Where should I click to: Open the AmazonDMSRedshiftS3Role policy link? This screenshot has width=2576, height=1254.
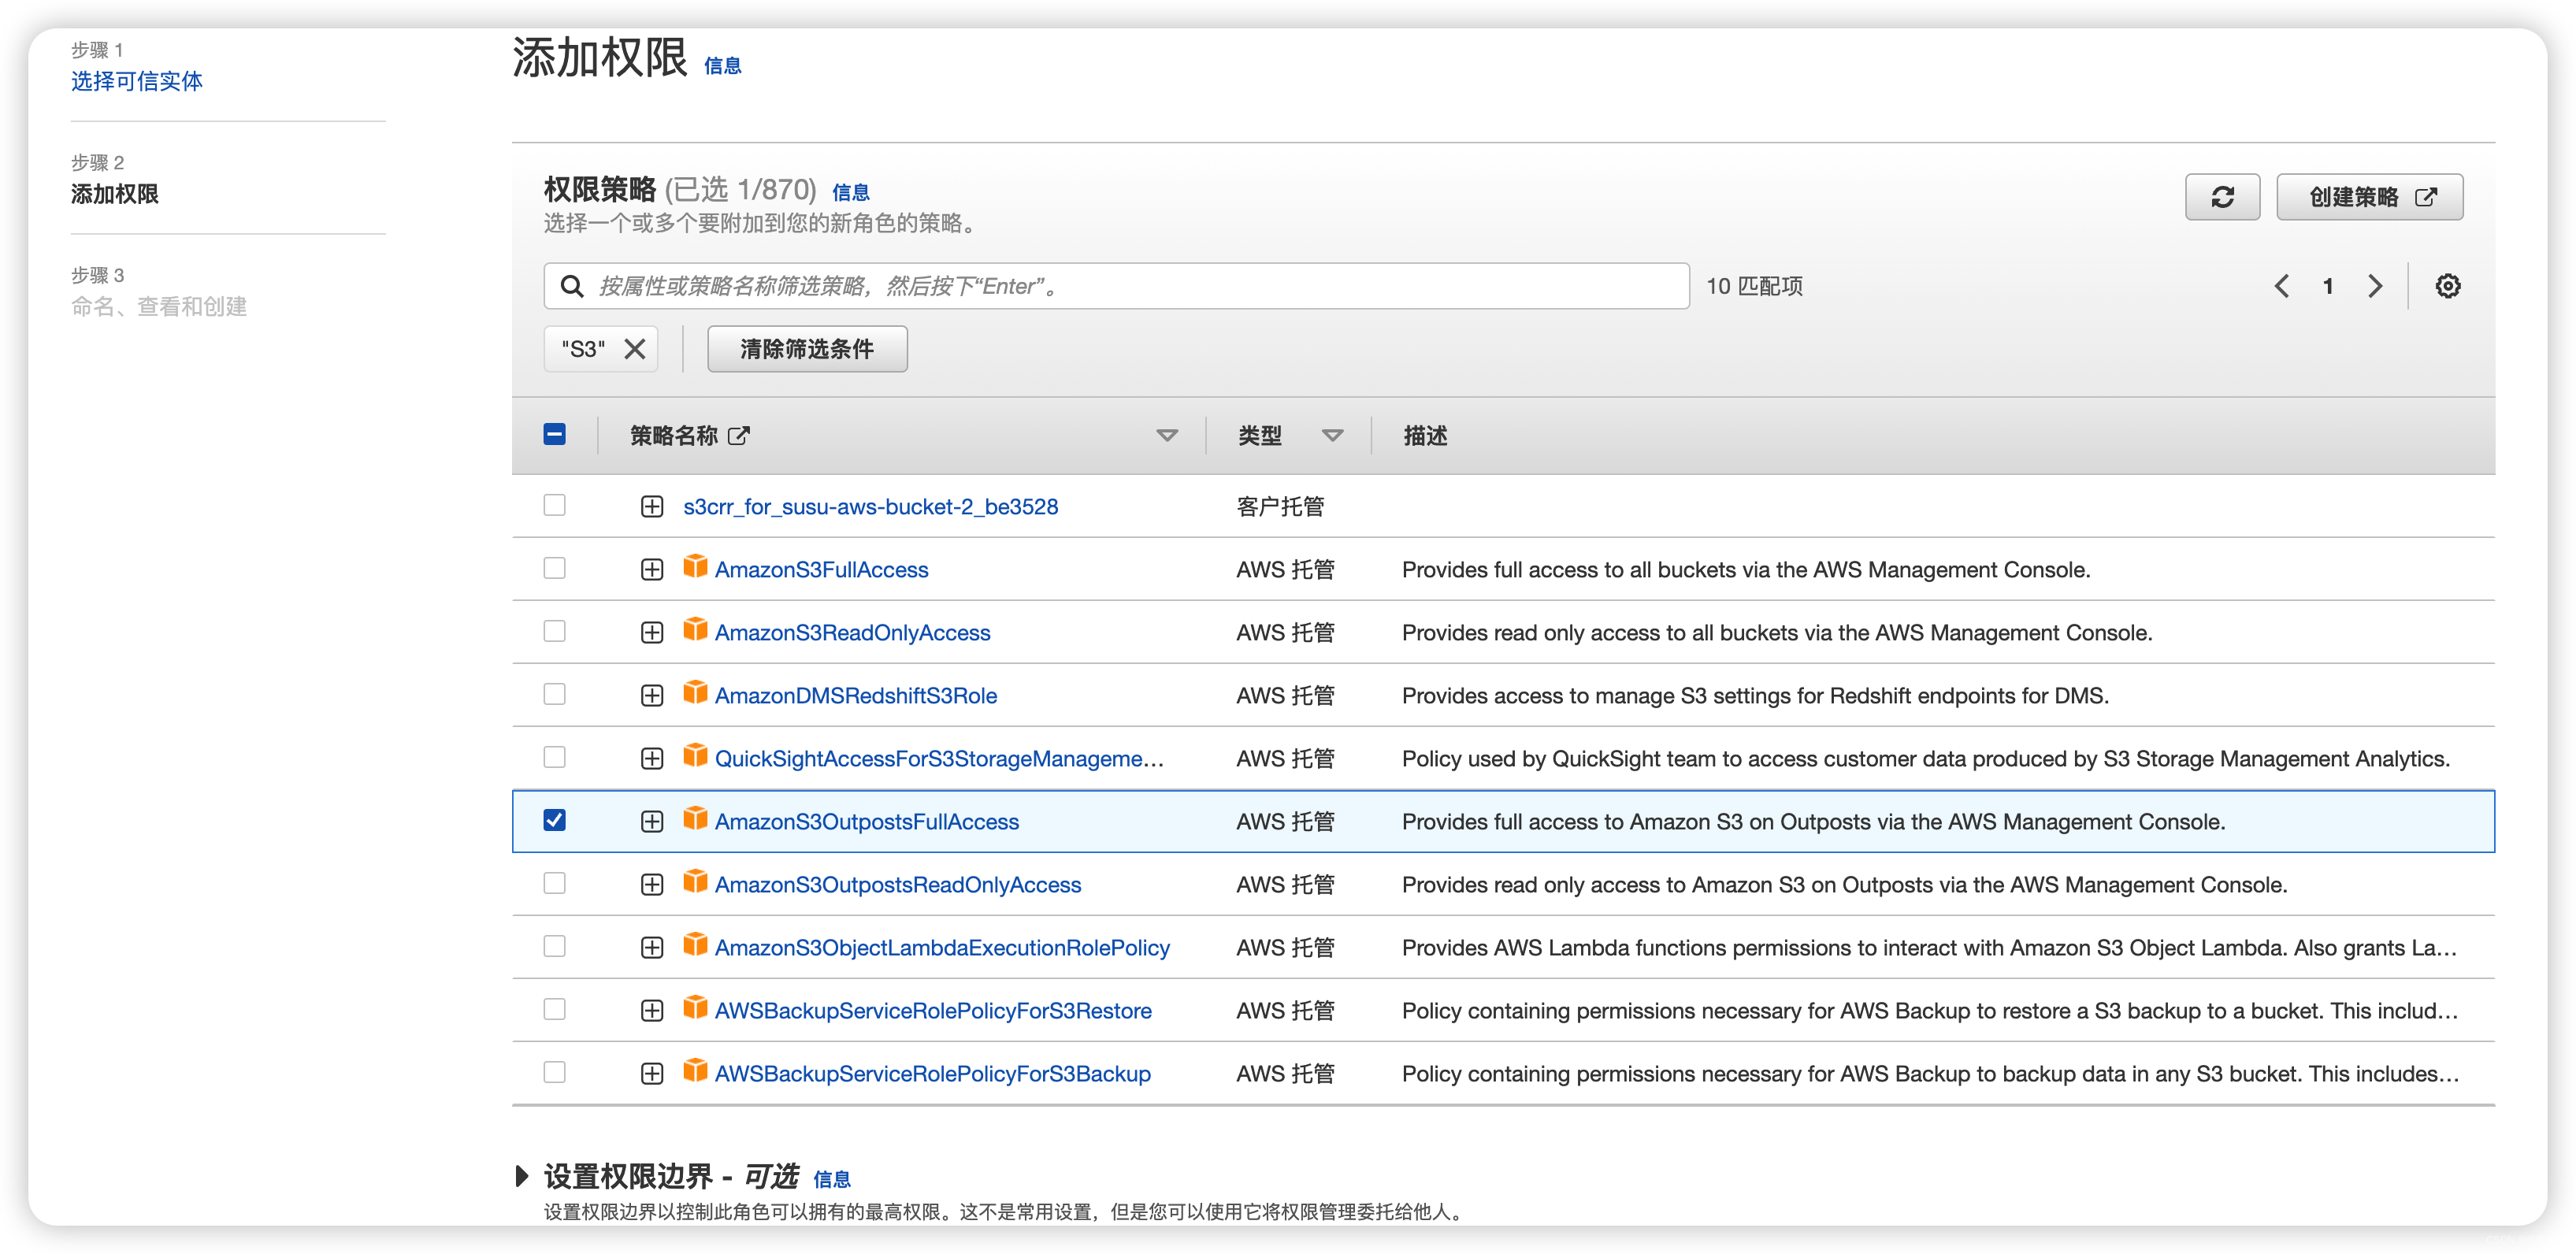[x=856, y=696]
